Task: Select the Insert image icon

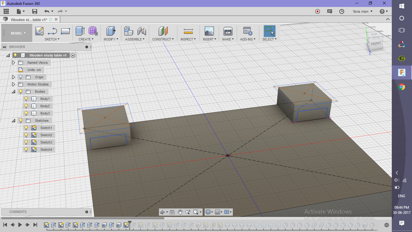Action: click(209, 31)
